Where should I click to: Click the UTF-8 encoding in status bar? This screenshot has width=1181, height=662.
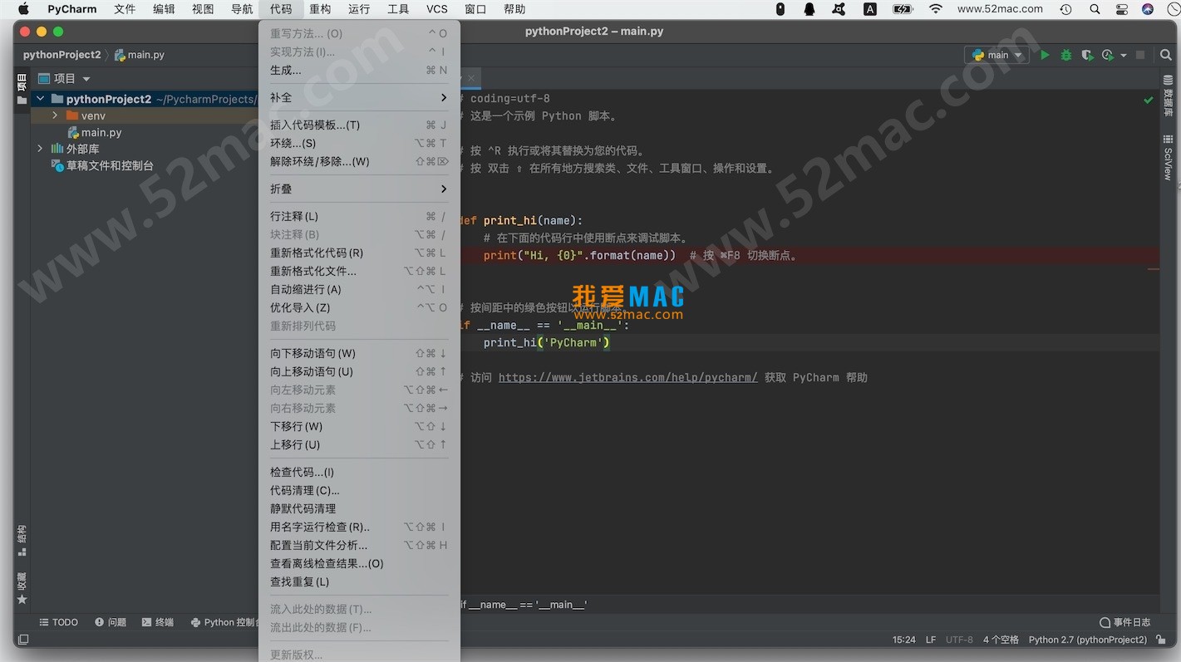click(959, 640)
